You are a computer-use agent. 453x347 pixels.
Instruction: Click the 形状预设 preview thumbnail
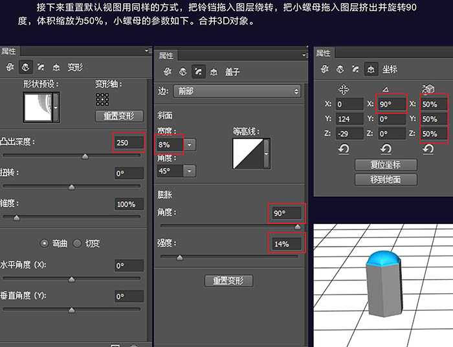coord(38,107)
